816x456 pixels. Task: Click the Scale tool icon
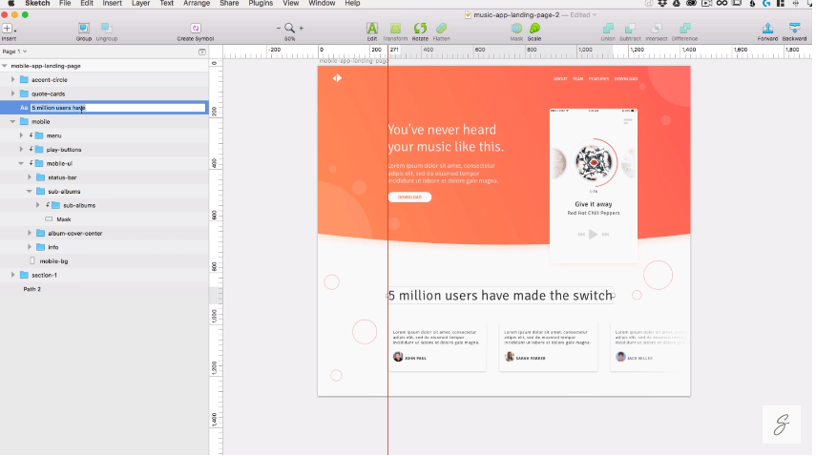point(534,28)
